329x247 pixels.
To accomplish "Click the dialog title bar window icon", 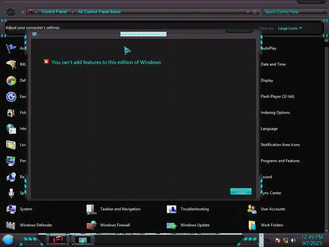I will click(x=34, y=34).
